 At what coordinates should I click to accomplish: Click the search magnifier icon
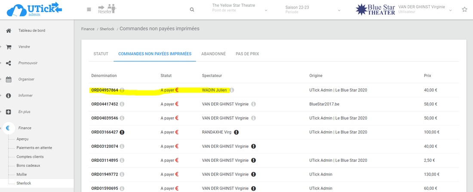(192, 10)
